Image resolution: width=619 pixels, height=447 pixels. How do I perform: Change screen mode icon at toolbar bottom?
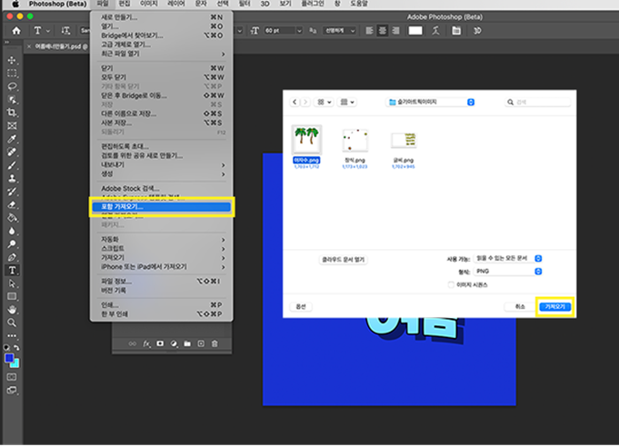[12, 391]
